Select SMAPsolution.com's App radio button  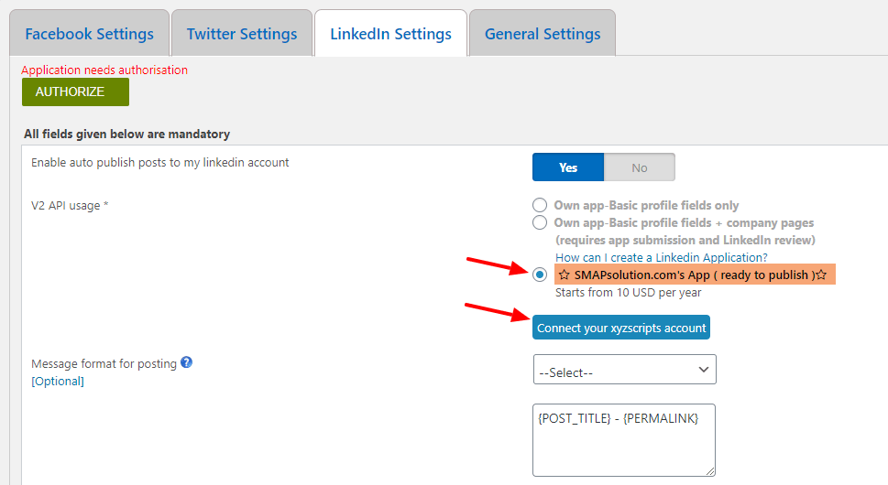click(540, 275)
